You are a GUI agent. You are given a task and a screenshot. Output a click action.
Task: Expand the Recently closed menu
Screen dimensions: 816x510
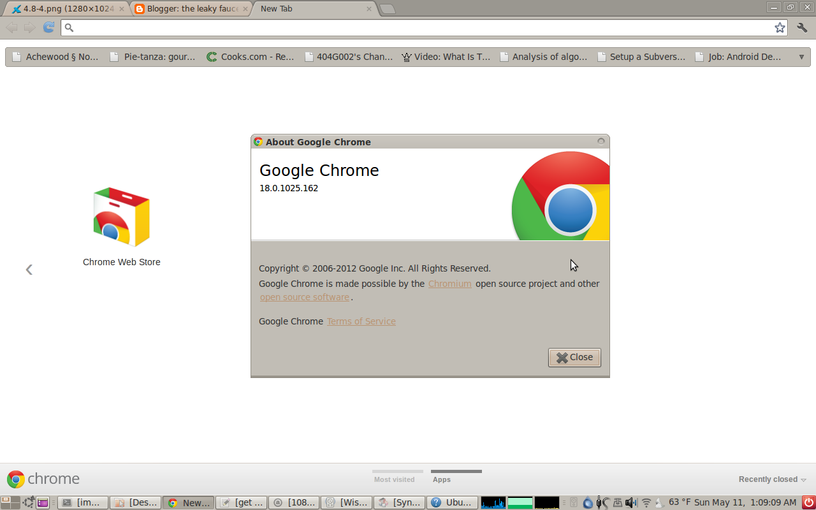[772, 479]
